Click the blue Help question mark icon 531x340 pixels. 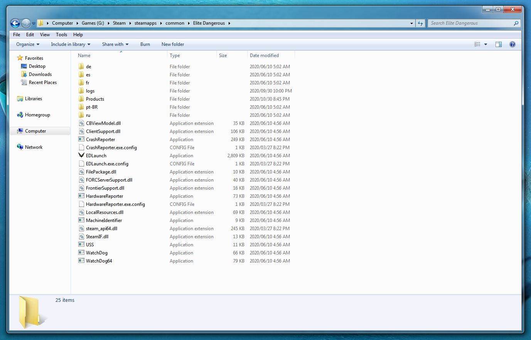512,44
